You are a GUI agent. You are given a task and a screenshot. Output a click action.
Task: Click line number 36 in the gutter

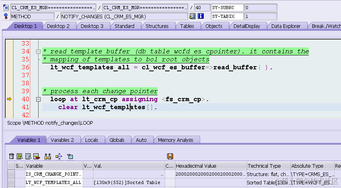tap(25, 67)
